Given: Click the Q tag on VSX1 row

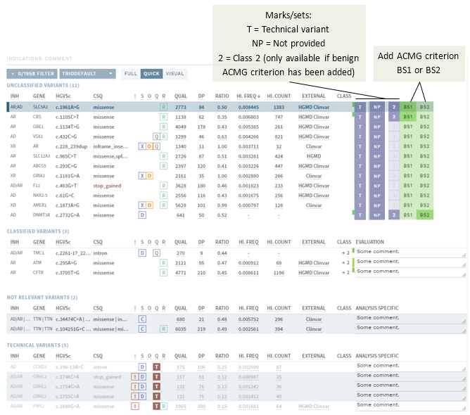Looking at the screenshot, I should pyautogui.click(x=156, y=136).
